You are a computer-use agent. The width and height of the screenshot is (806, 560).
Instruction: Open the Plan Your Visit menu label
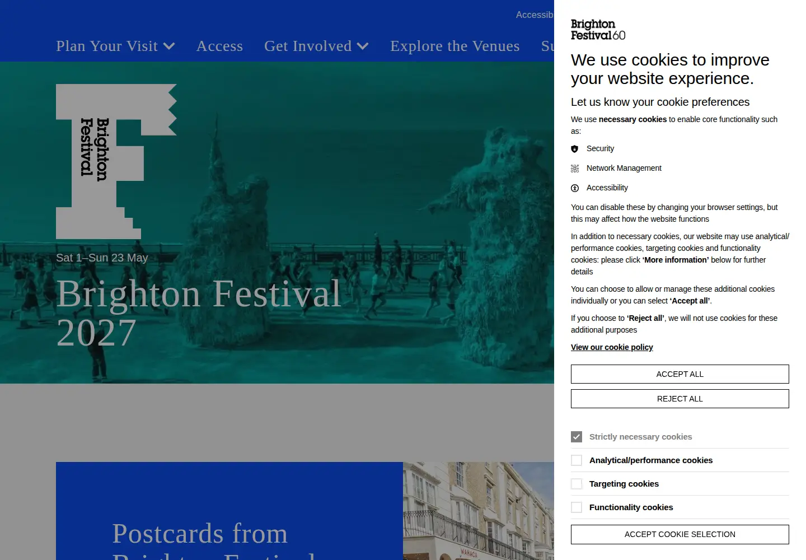click(107, 46)
